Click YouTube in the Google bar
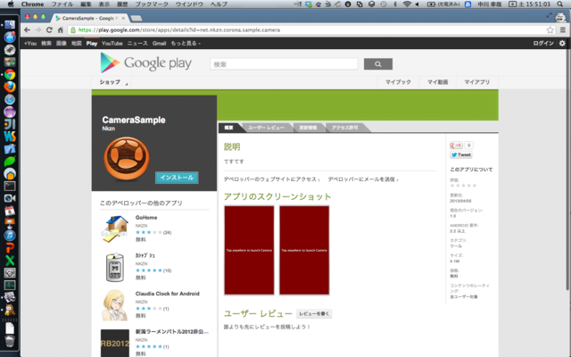 tap(112, 44)
